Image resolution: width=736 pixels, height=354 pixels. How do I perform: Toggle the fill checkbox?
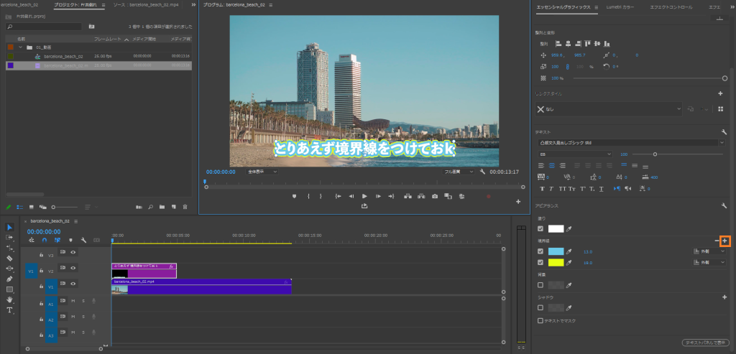540,229
